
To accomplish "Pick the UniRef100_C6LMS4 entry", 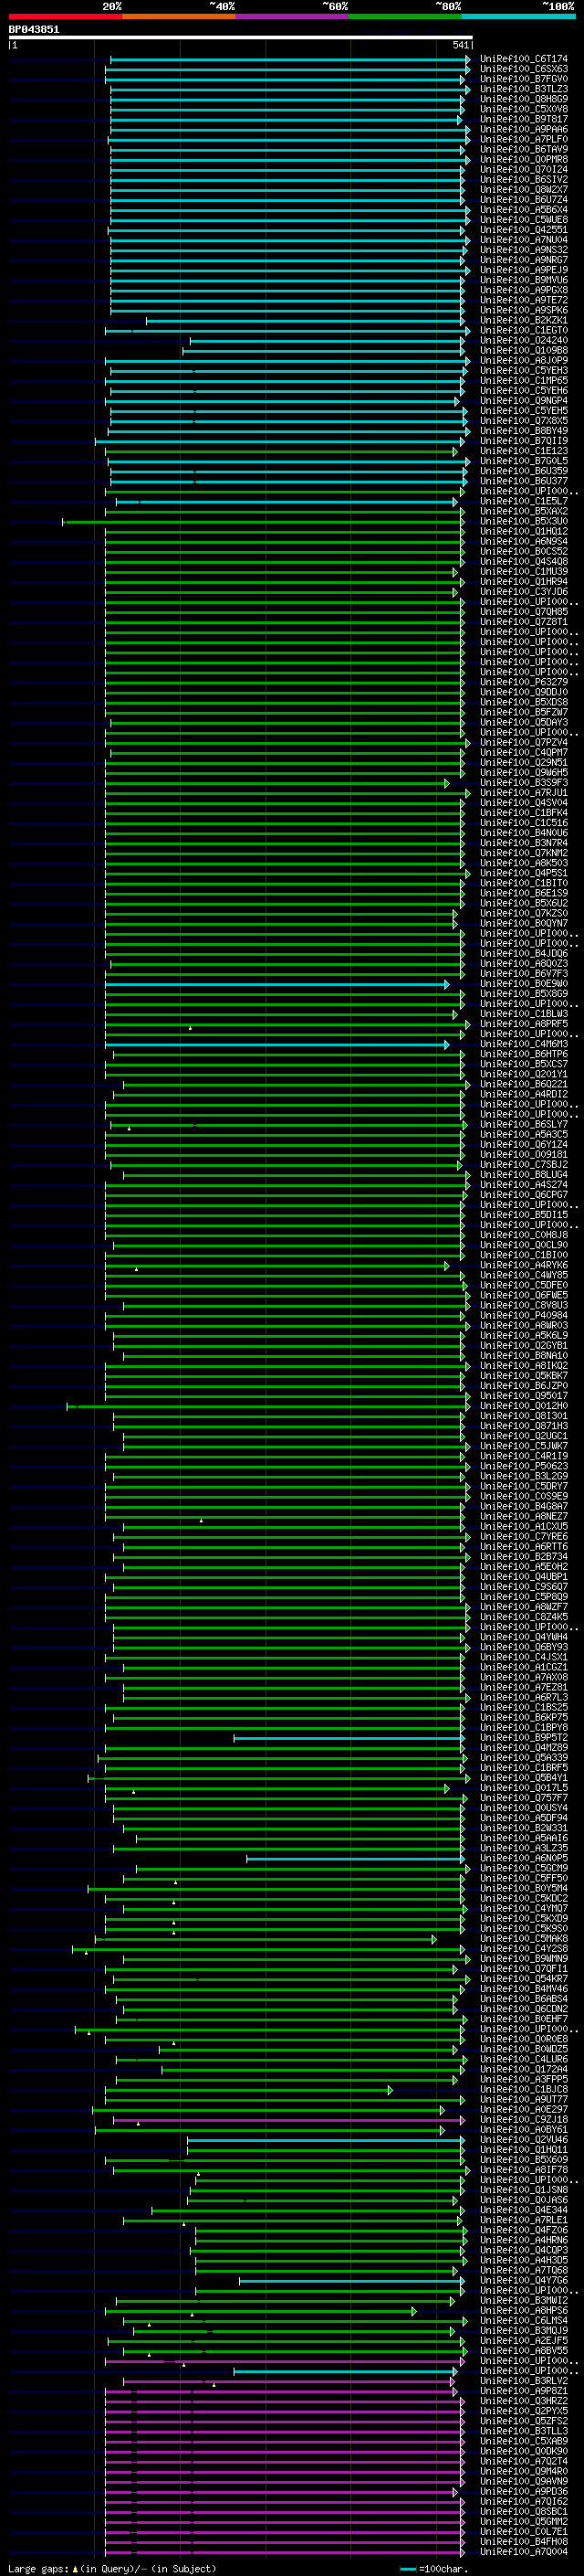I will 523,2321.
